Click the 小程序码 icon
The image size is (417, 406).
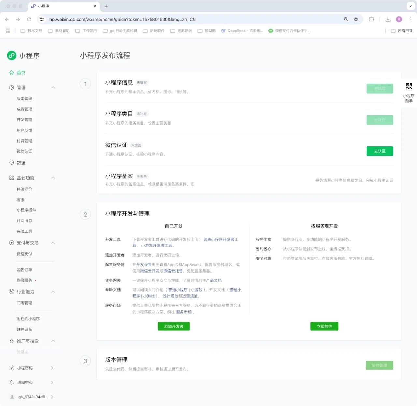12,368
